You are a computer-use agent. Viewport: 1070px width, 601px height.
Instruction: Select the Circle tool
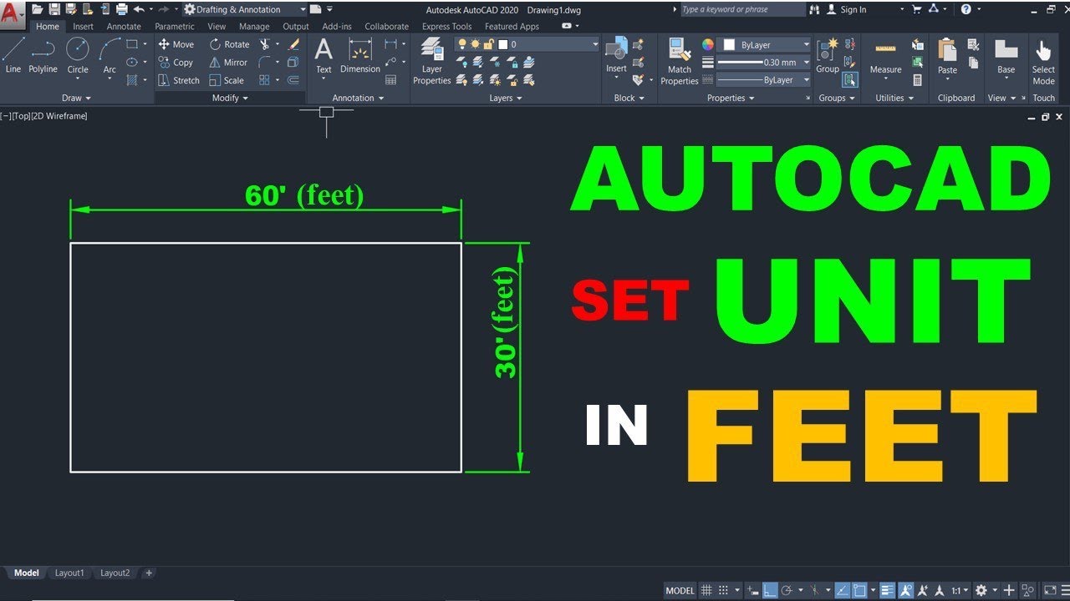coord(78,56)
